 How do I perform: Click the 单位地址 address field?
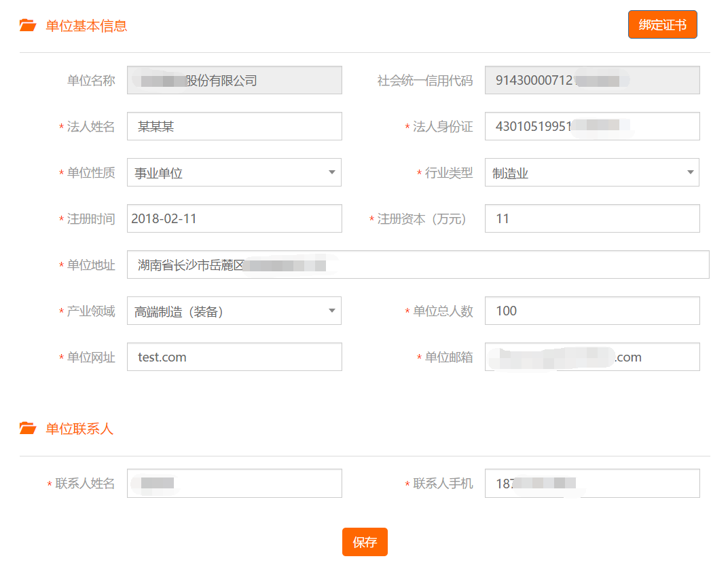(x=418, y=265)
